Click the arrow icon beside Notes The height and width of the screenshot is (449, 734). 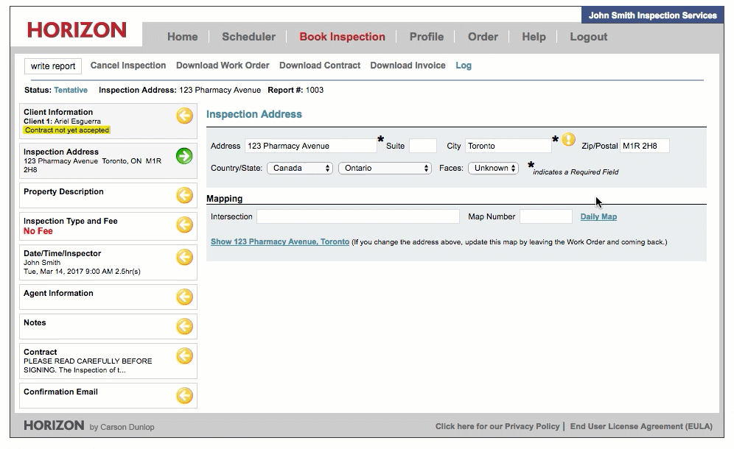184,326
